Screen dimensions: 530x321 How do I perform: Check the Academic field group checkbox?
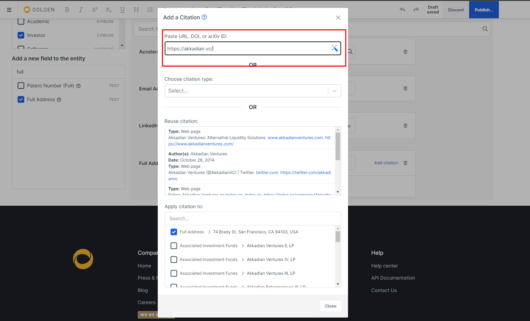(x=21, y=21)
